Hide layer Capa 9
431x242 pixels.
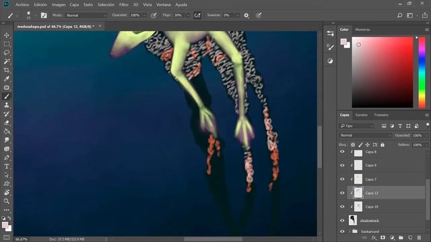click(x=342, y=165)
